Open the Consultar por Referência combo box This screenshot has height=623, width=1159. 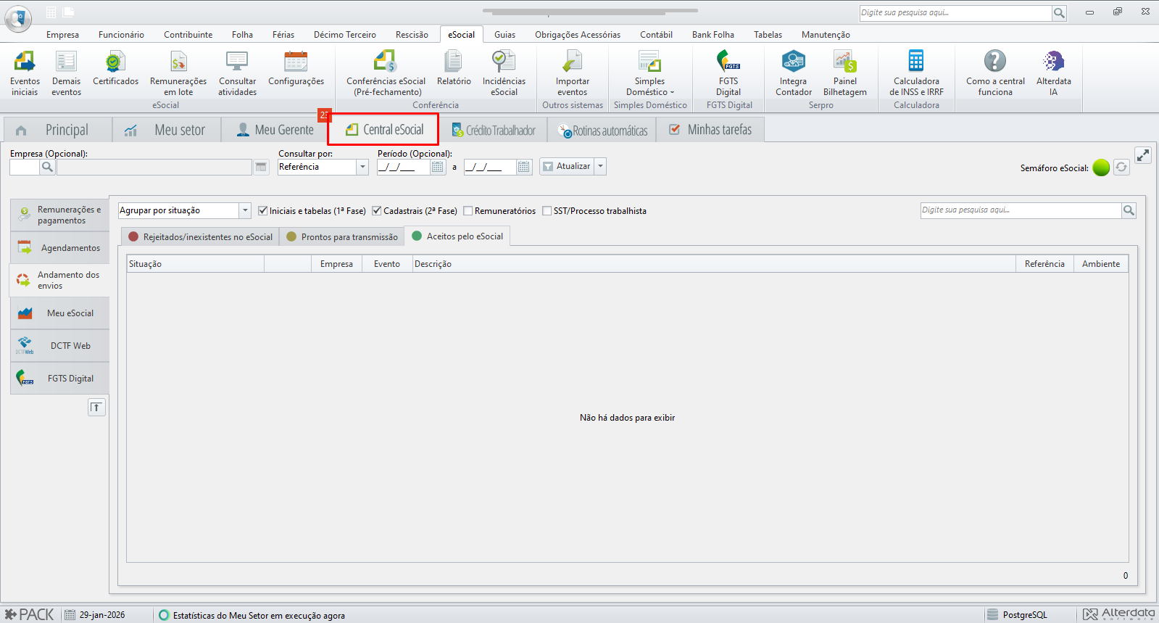pyautogui.click(x=323, y=167)
